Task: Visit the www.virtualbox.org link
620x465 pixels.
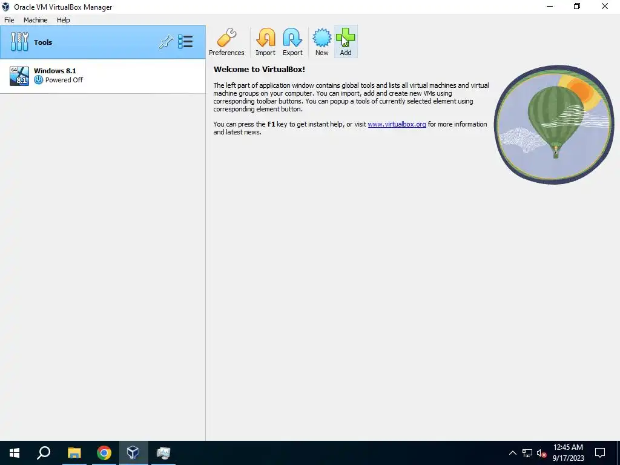Action: [397, 124]
